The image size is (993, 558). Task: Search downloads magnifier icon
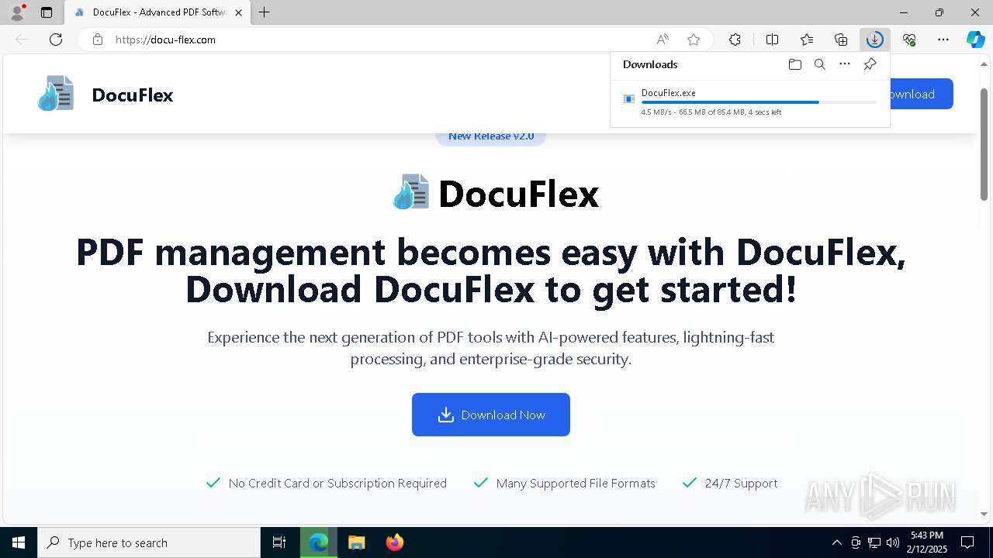(819, 64)
